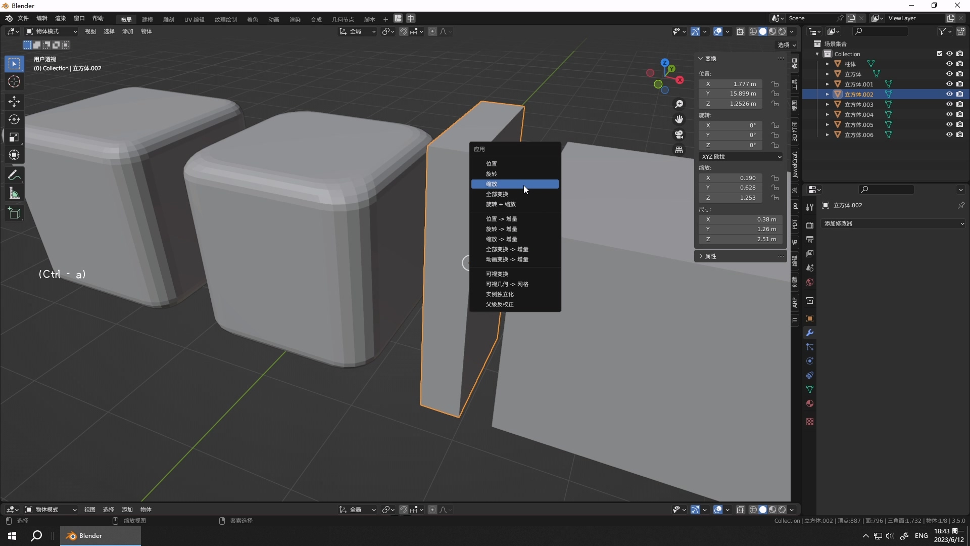The width and height of the screenshot is (970, 546).
Task: Hide 立方体.003 with its eye icon
Action: (x=949, y=104)
